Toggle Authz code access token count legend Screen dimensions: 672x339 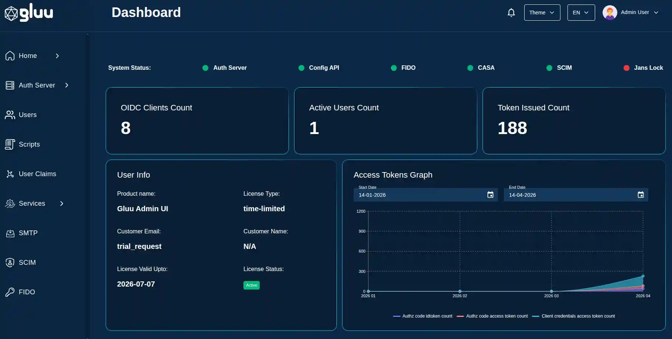(x=492, y=316)
